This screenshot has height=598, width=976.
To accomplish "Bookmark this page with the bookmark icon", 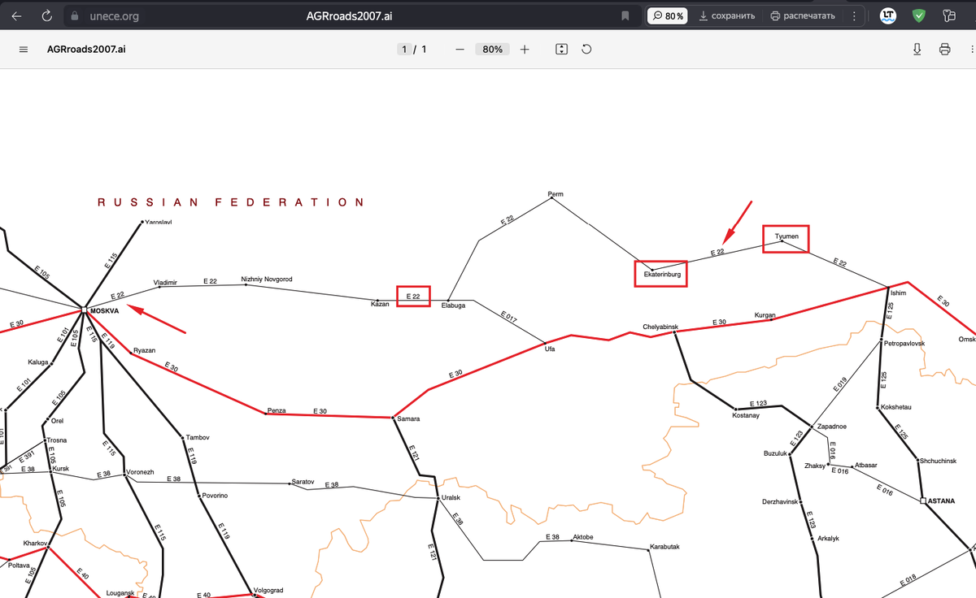I will click(625, 15).
